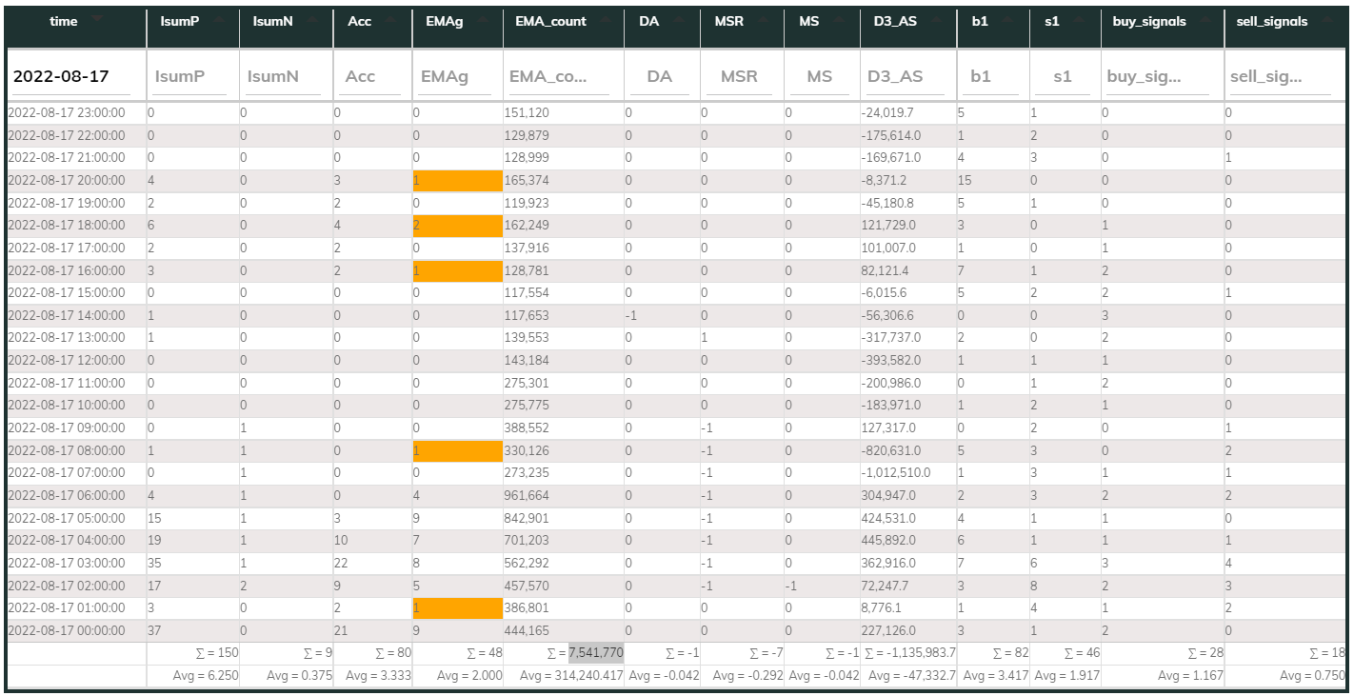
Task: Select the EMA_count average Avg = 314,240.417
Action: 571,675
